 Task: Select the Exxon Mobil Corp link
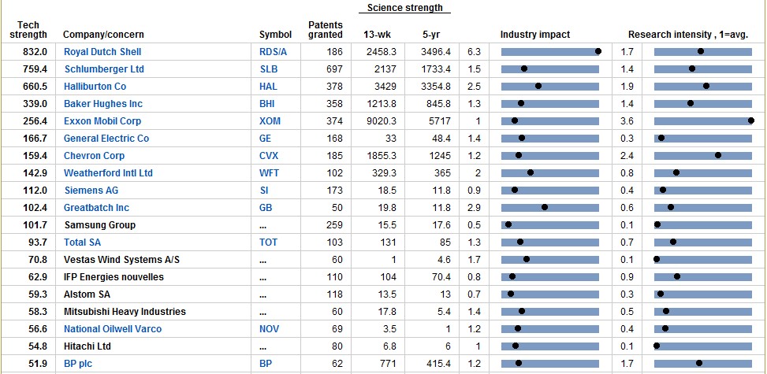click(102, 121)
